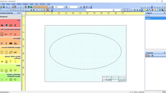The image size is (166, 93).
Task: Click the up arrow in Explorer panel
Action: (147, 16)
